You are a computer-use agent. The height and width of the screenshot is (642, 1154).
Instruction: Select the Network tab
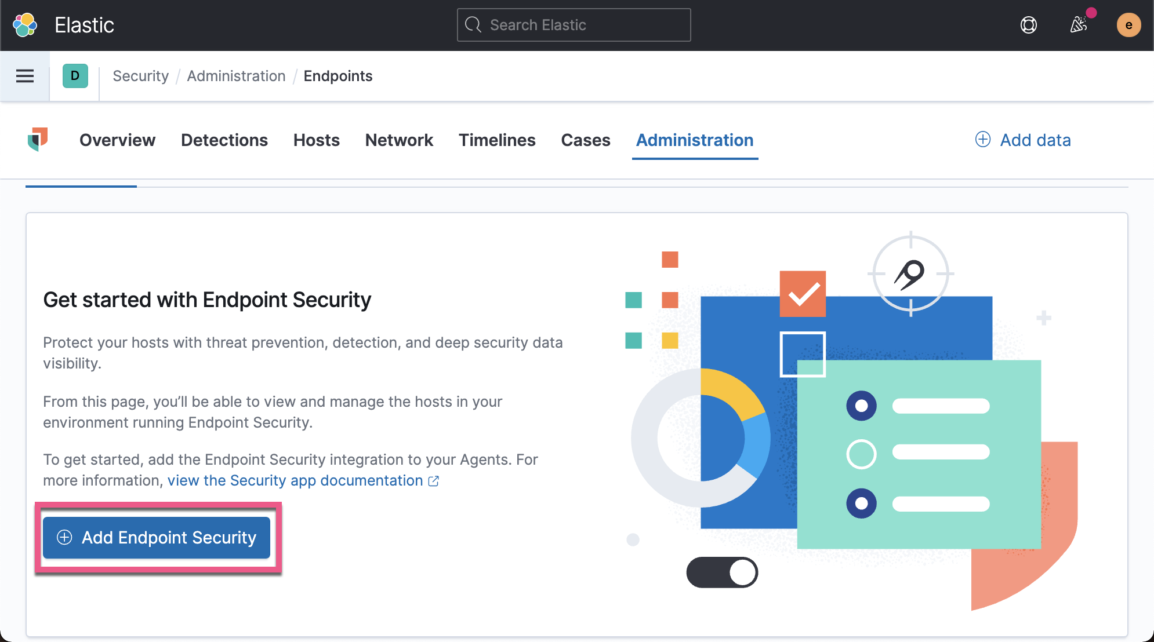click(398, 140)
